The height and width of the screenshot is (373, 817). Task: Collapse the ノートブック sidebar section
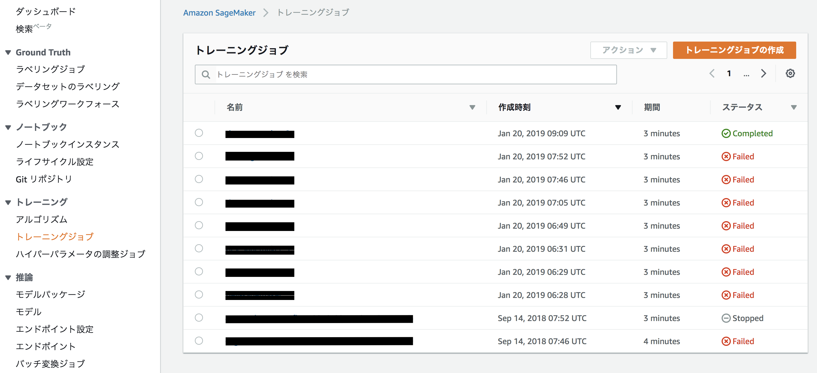tap(8, 127)
